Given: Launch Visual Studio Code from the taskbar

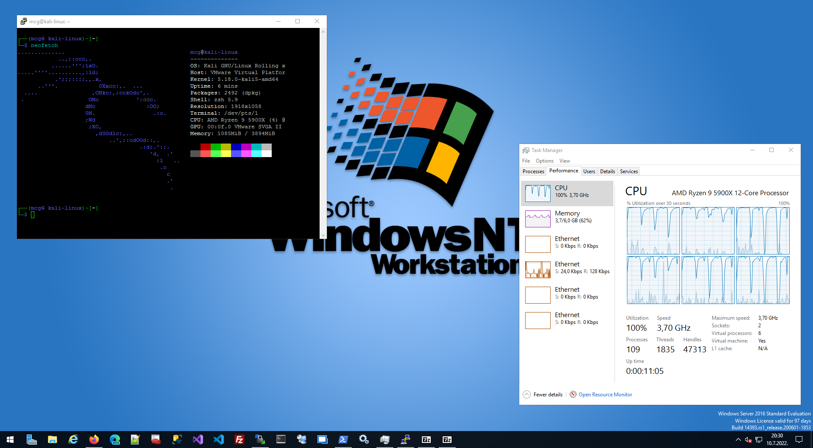Looking at the screenshot, I should 218,440.
